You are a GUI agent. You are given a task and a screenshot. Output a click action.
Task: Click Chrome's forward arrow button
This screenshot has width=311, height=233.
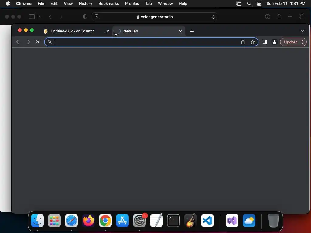(x=28, y=42)
